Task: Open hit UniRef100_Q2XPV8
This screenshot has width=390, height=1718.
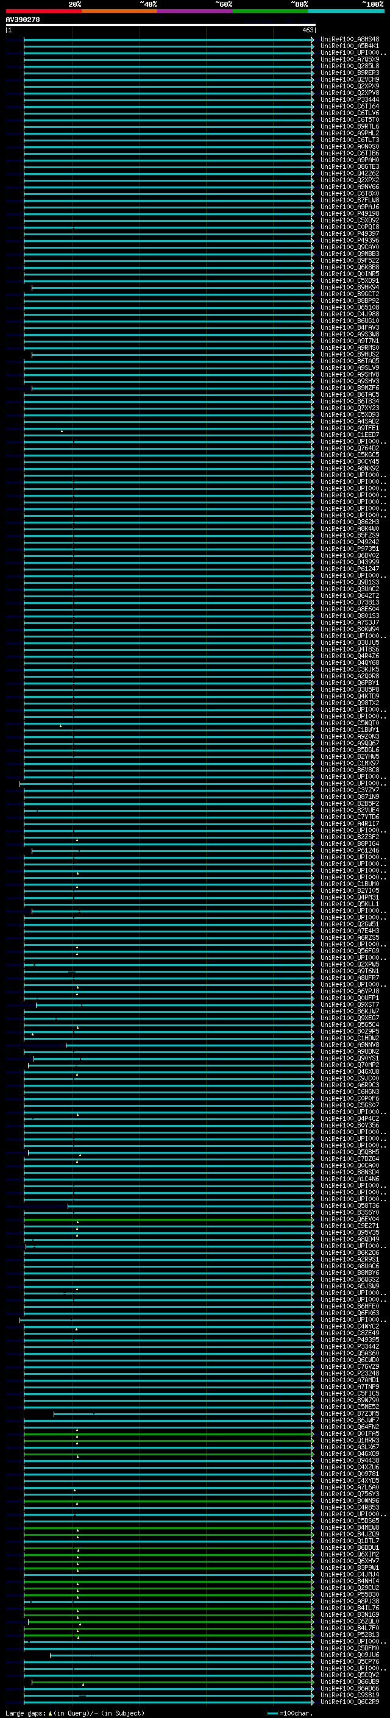Action: pos(350,93)
